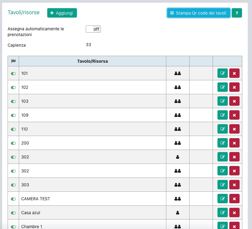Screen dimensions: 252x229
Task: Click the Capienza label
Action: tap(17, 45)
